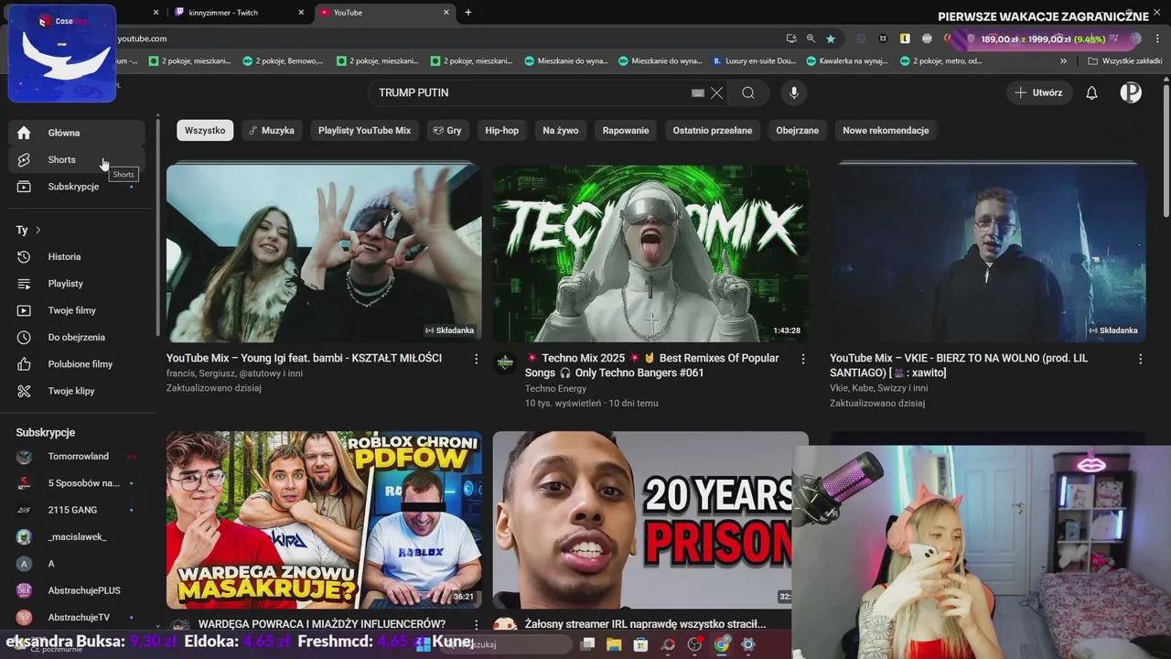The height and width of the screenshot is (659, 1171).
Task: Play the VKIE BIERZ TO NA WOLNO thumbnail
Action: point(987,254)
